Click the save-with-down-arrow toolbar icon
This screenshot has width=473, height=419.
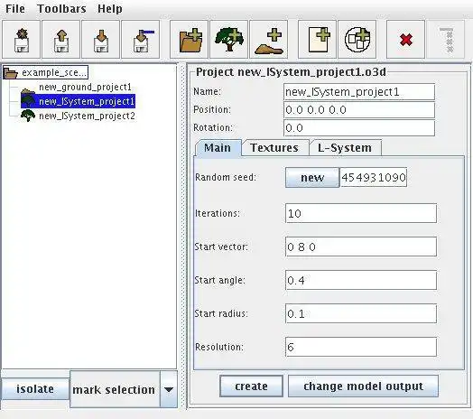point(101,40)
